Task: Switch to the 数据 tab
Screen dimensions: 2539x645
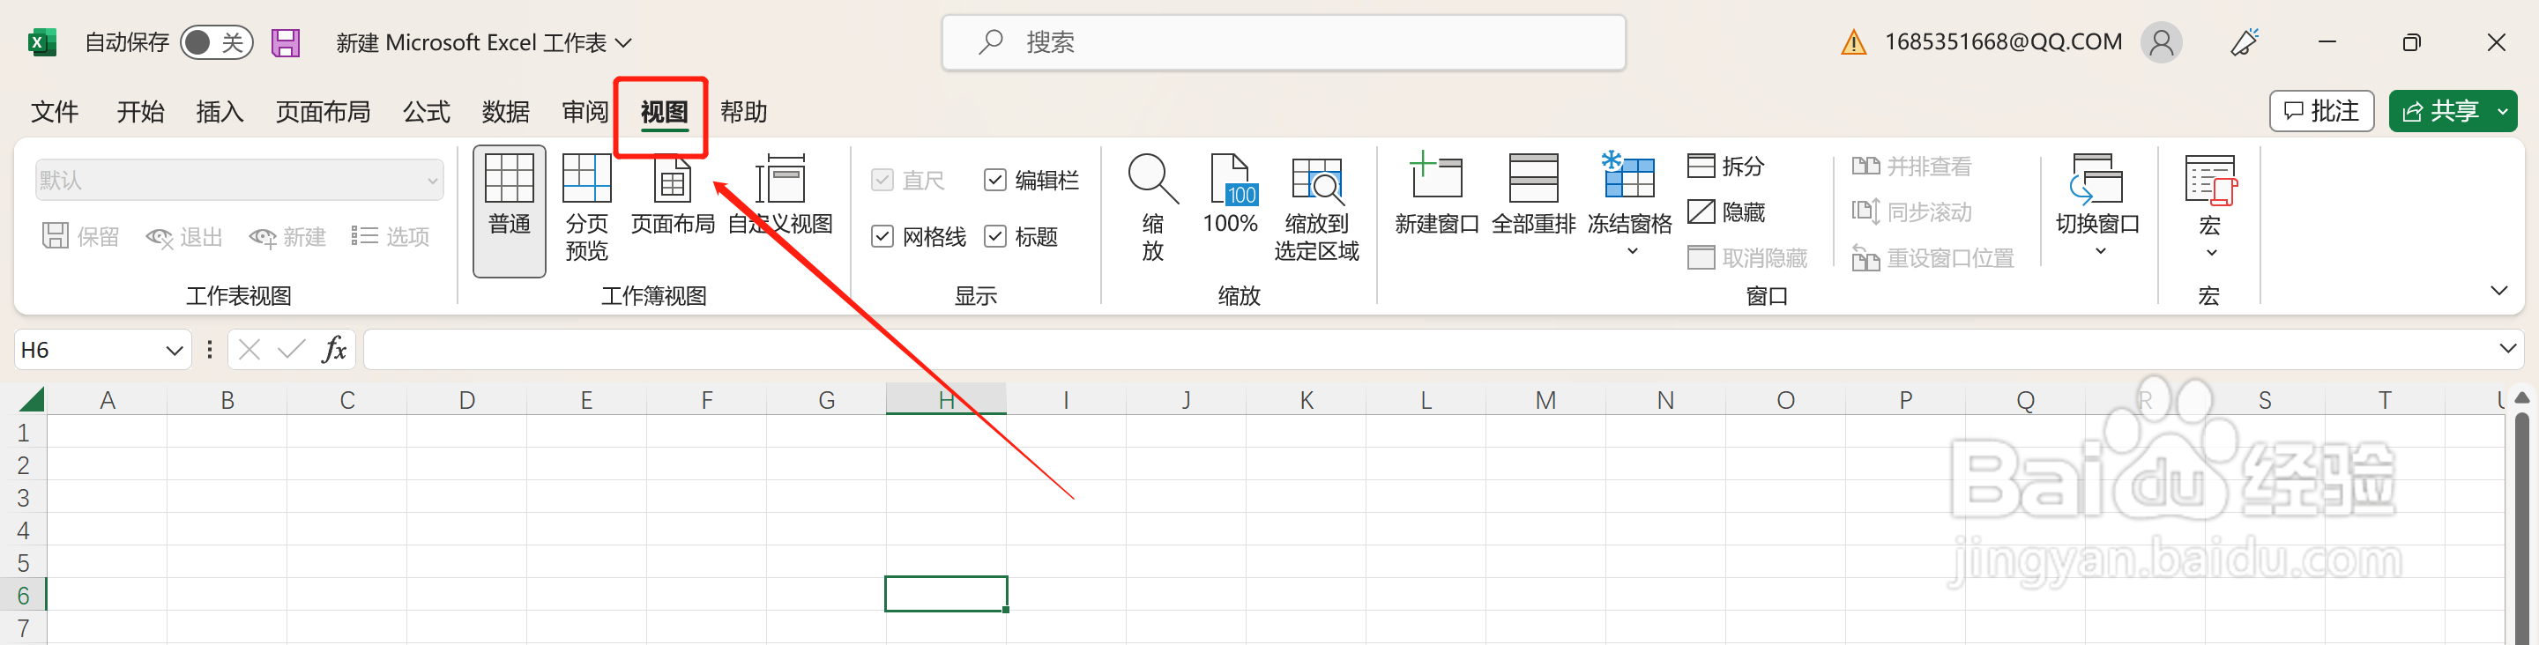Action: pyautogui.click(x=506, y=111)
